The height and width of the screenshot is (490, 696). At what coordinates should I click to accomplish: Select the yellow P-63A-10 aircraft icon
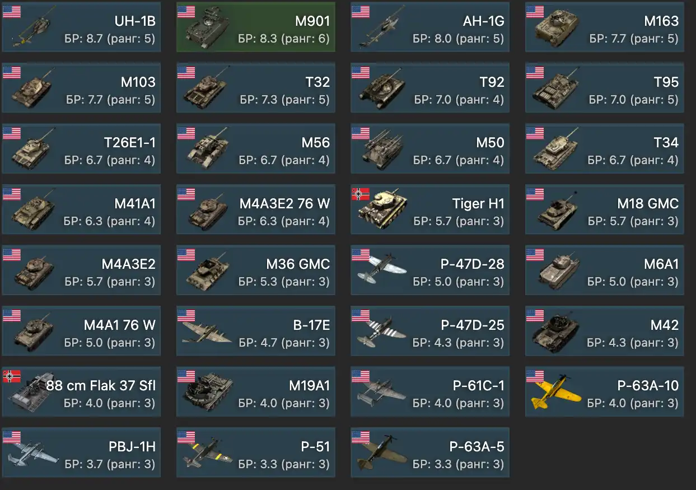click(554, 392)
